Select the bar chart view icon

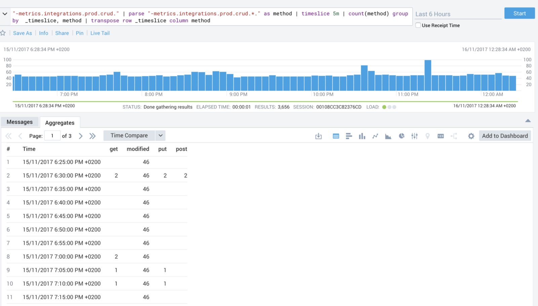349,136
